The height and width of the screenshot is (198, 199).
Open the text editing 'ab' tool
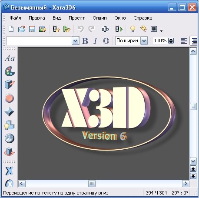pyautogui.click(x=105, y=29)
